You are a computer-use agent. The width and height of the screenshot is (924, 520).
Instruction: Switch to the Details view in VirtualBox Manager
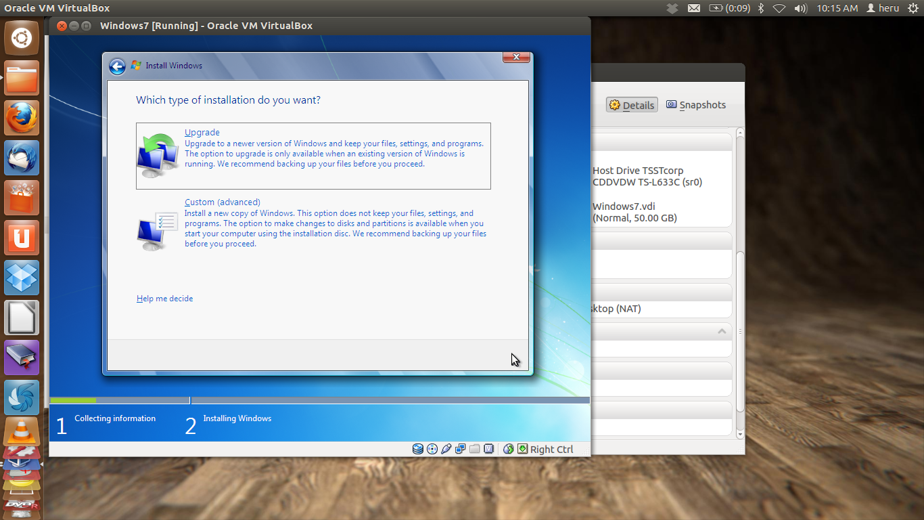(x=632, y=105)
